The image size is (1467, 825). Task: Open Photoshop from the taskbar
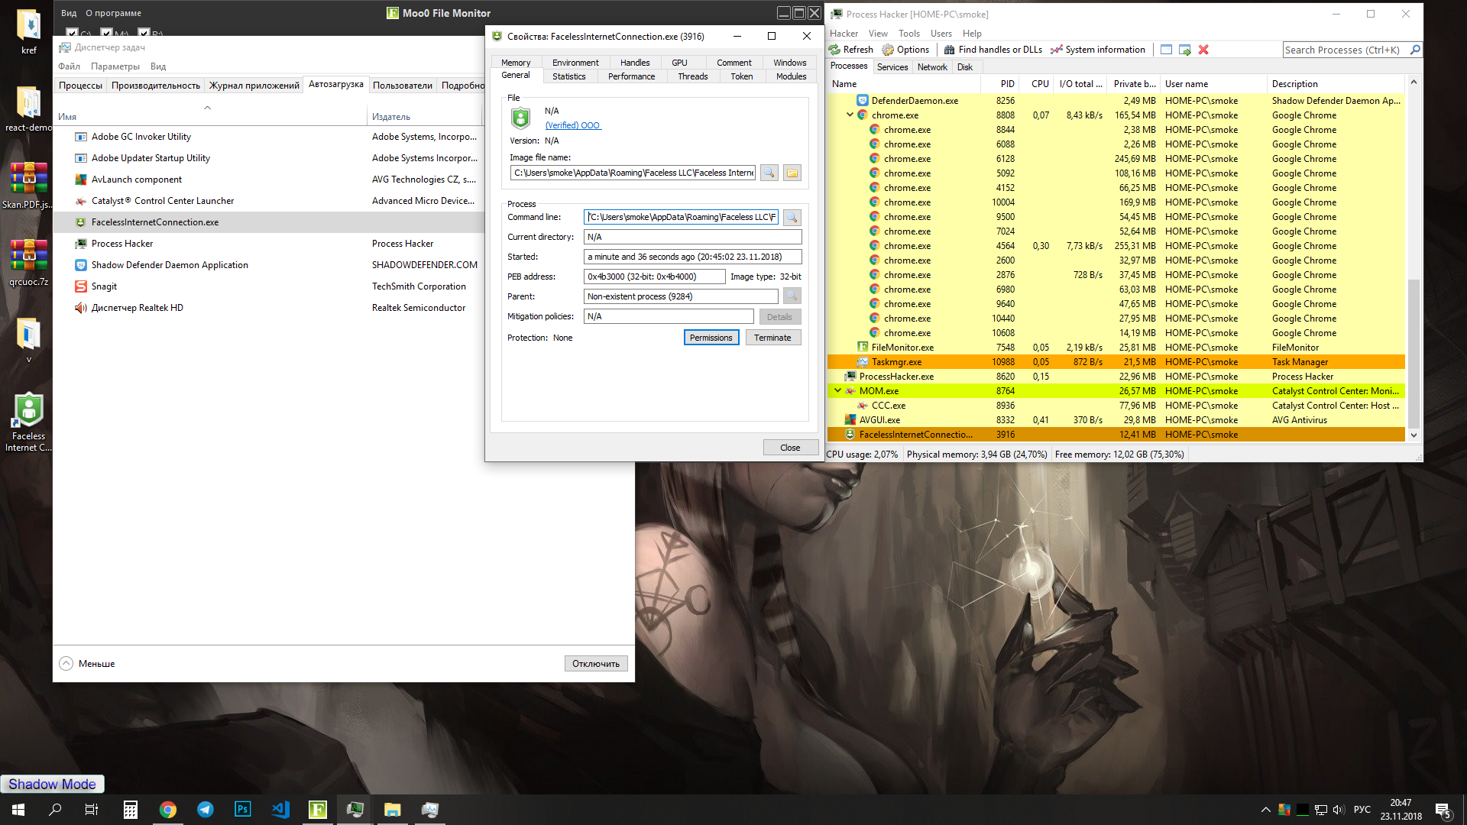pyautogui.click(x=242, y=809)
